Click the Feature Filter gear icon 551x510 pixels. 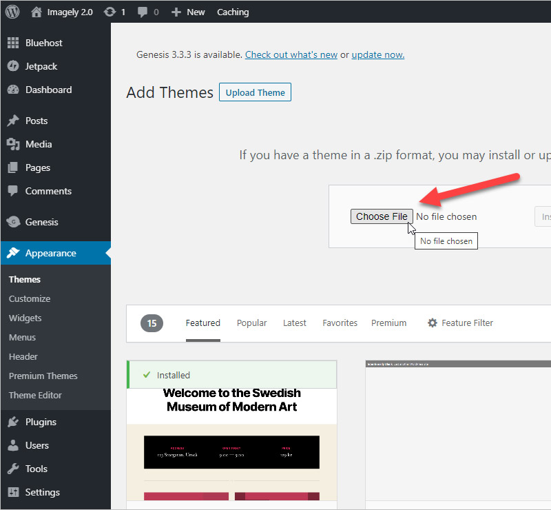point(433,323)
